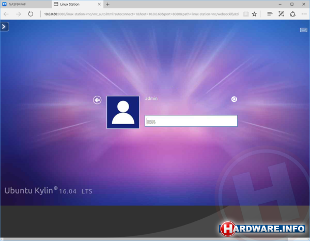This screenshot has width=310, height=241.
Task: Maximize the browser window
Action: click(x=292, y=4)
